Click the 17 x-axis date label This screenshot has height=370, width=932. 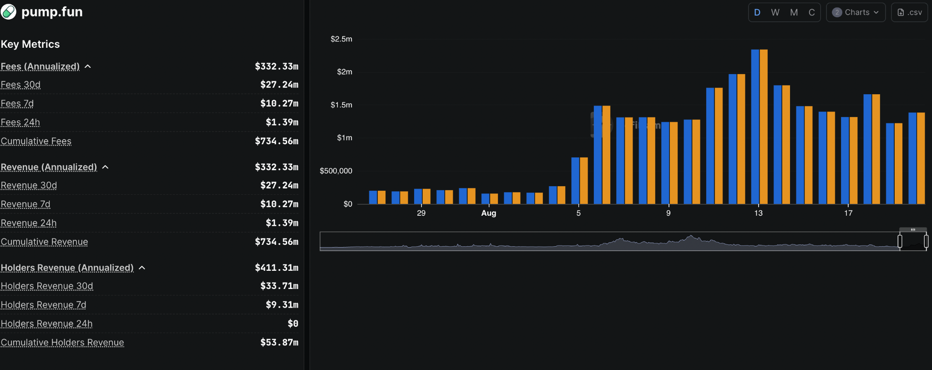[848, 213]
